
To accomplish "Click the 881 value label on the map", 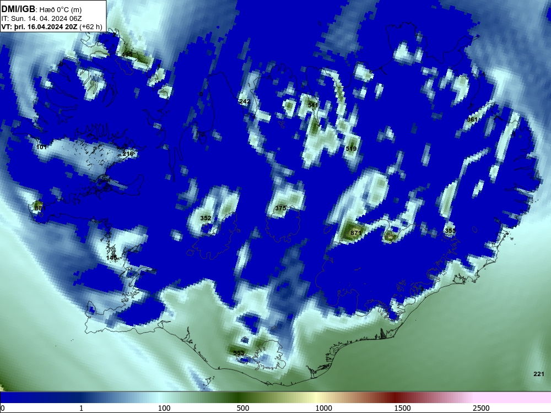I will [x=40, y=208].
